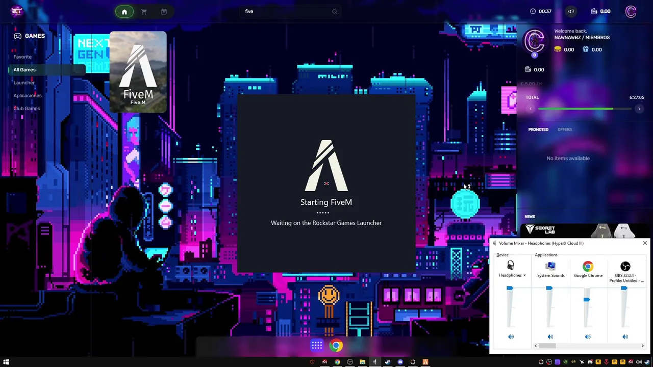
Task: Click the taskbar system tray speaker icon
Action: point(639,362)
